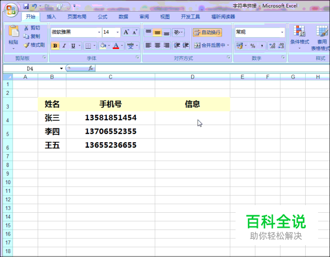The height and width of the screenshot is (257, 330).
Task: Align text to the right
Action: pos(166,45)
